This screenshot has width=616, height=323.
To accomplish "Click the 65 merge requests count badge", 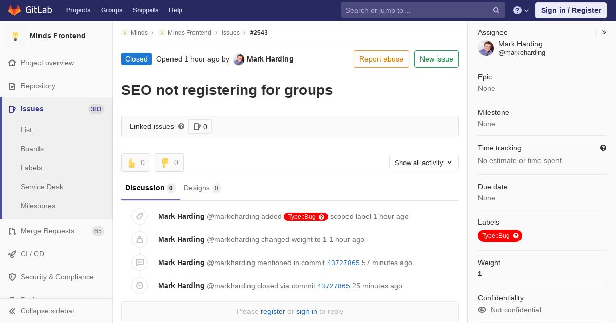I will coord(98,231).
